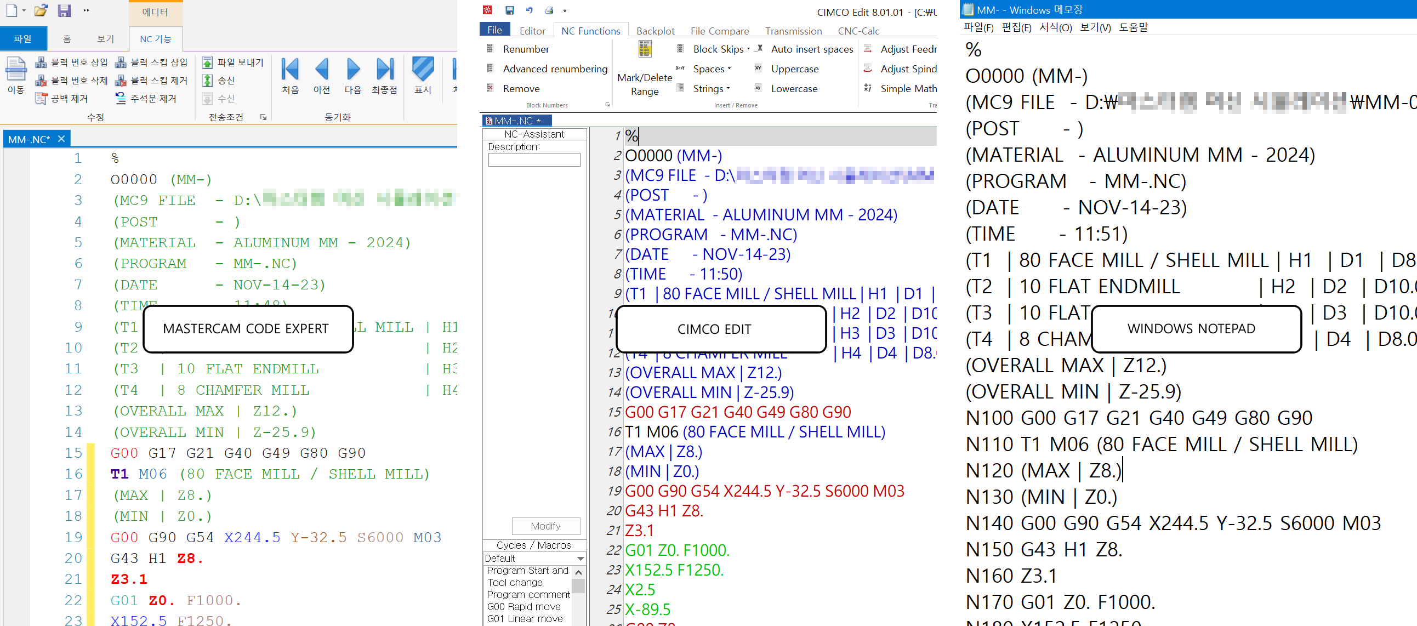Screen dimensions: 1417x626
Task: Click the CIMCO Renumber icon
Action: pyautogui.click(x=490, y=49)
